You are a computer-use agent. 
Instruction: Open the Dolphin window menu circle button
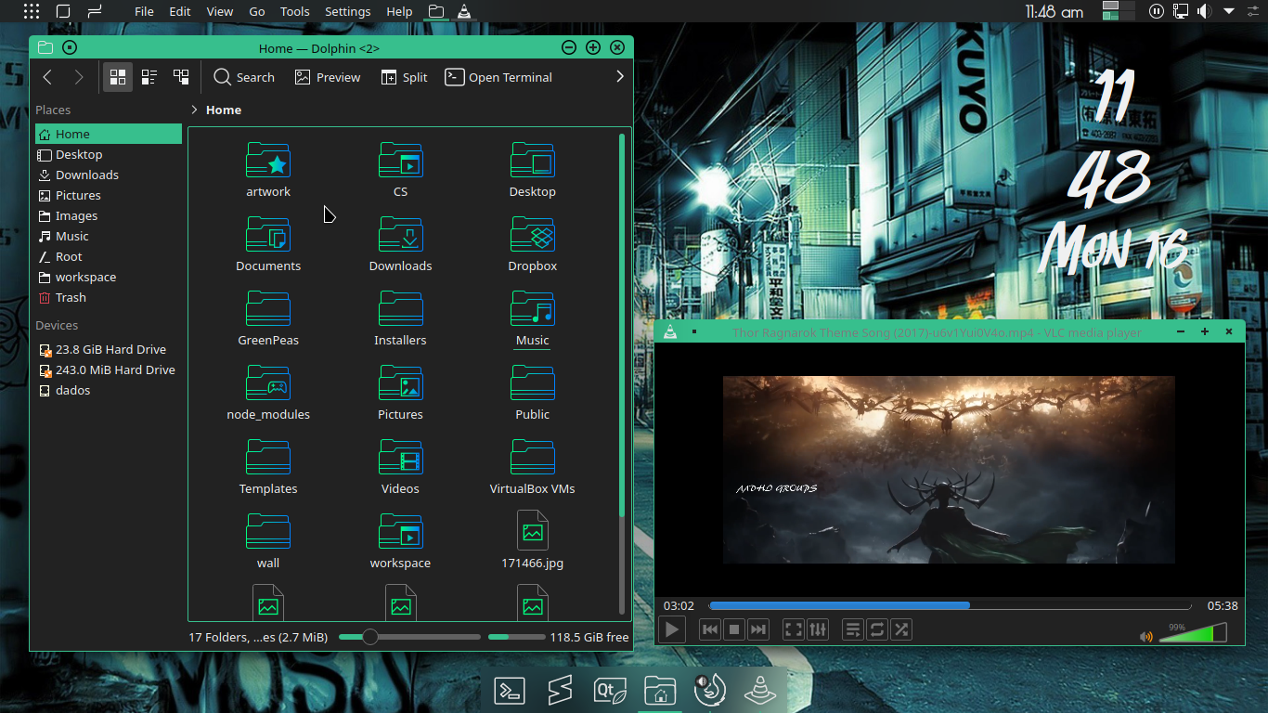(70, 48)
